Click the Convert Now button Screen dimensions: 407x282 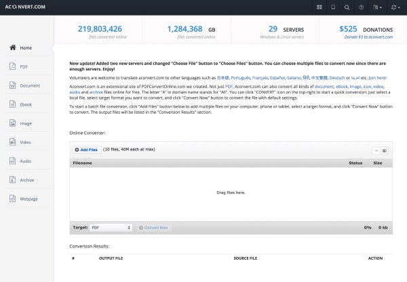153,228
